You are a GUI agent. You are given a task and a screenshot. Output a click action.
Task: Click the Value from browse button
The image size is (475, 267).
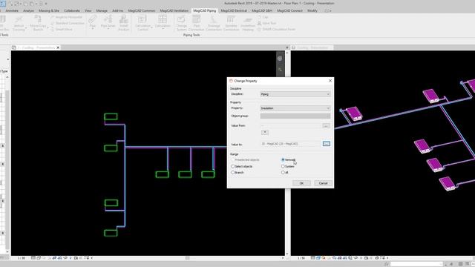click(326, 125)
